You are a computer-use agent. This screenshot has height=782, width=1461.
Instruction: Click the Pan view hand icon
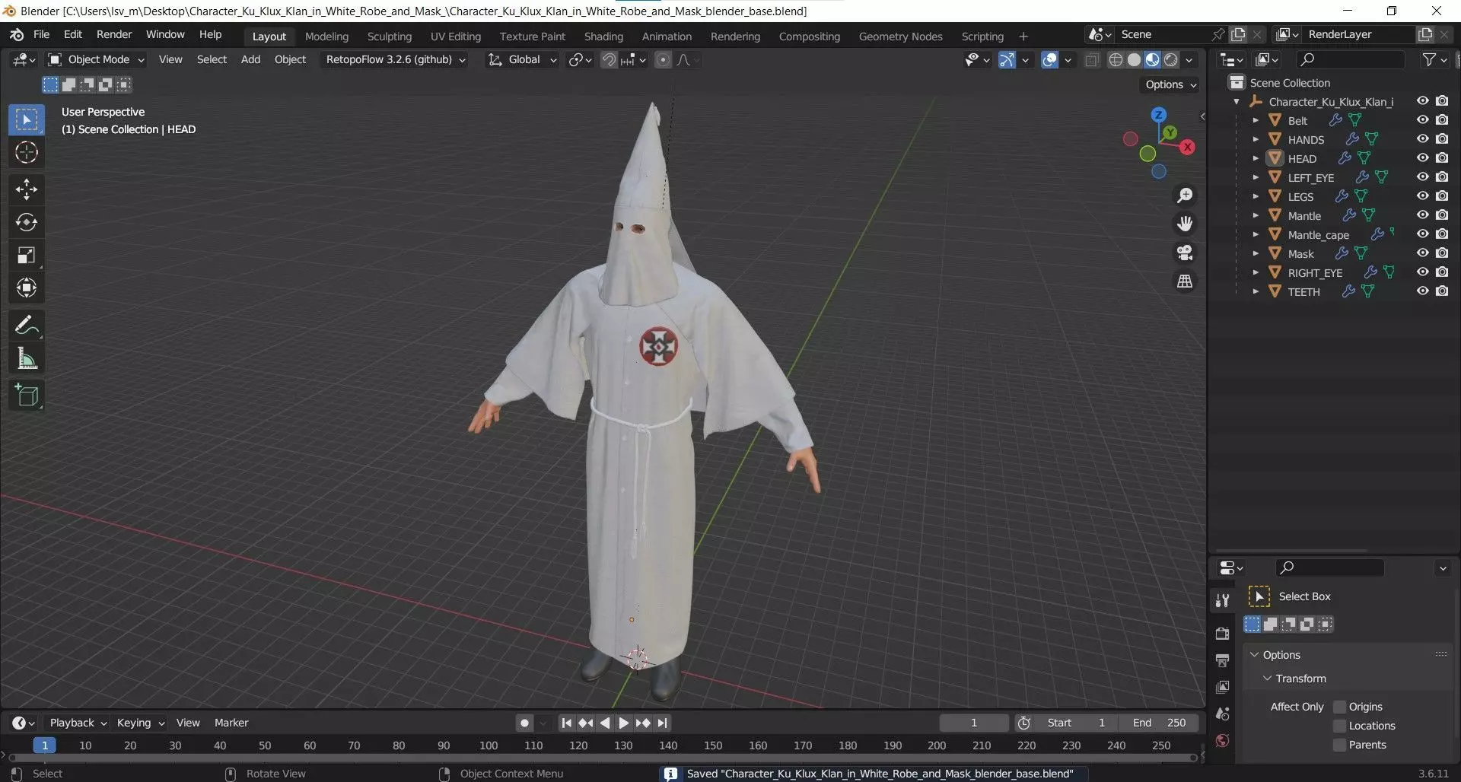(x=1185, y=224)
